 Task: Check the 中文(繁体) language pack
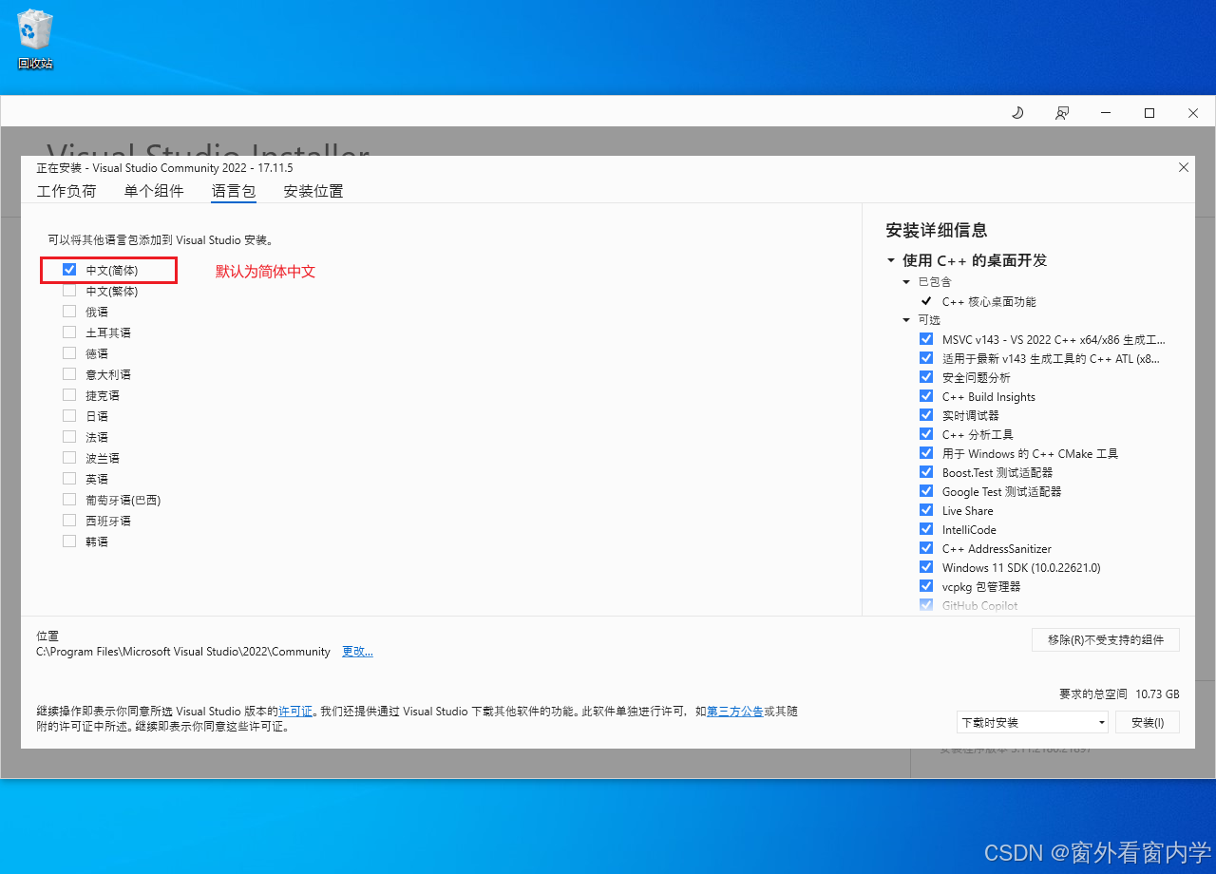coord(69,291)
